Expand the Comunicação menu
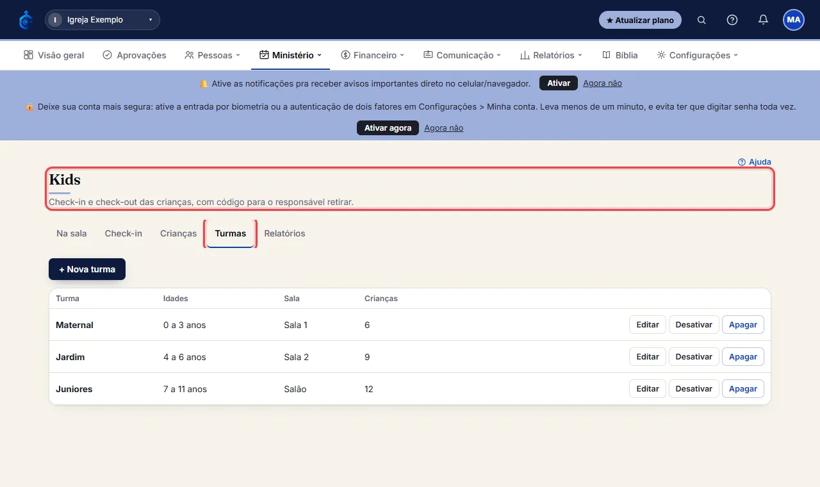 point(462,55)
